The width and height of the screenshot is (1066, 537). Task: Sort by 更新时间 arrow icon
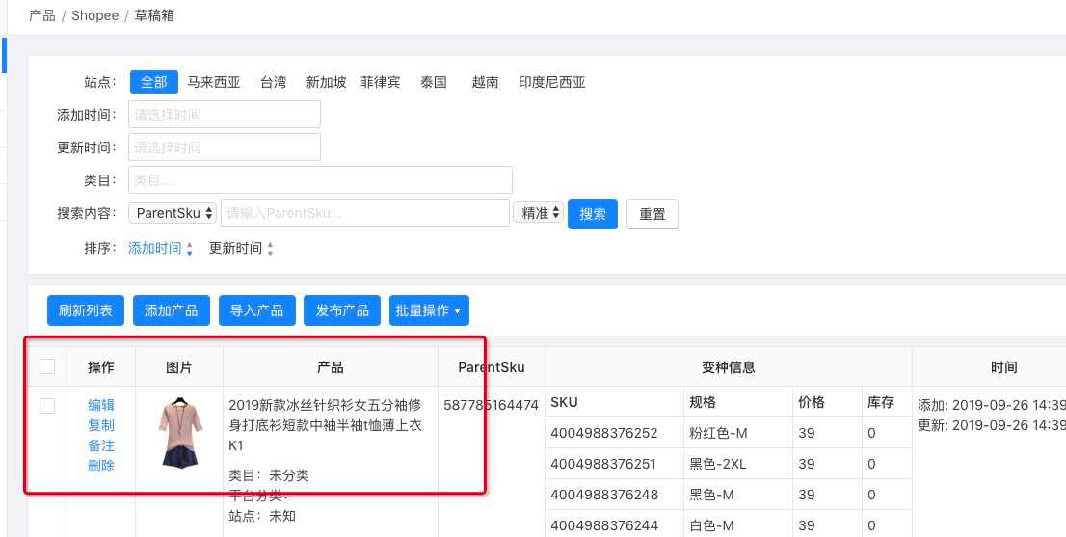(270, 249)
